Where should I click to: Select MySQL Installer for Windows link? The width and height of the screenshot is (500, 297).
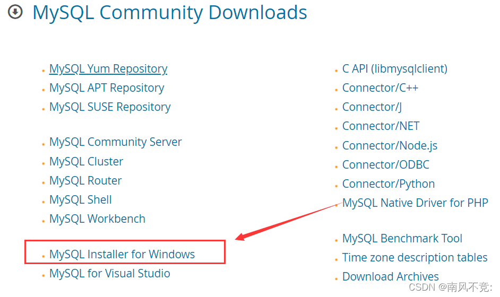pyautogui.click(x=122, y=254)
